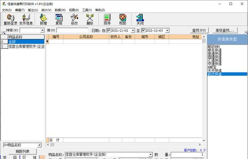Click into the 值 search input field

[x=72, y=30]
